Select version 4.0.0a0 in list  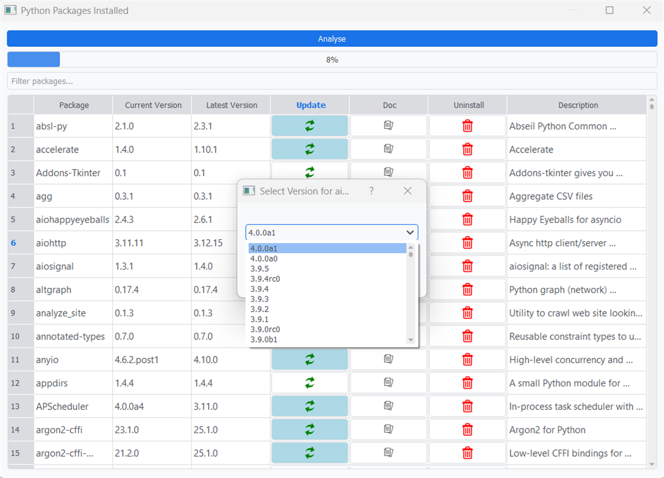[x=327, y=259]
